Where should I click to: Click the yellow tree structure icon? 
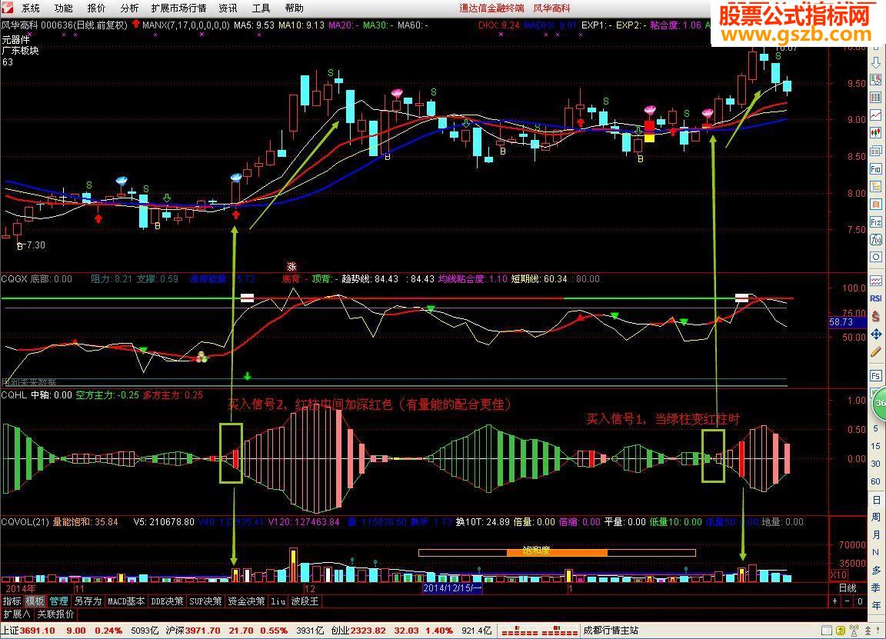coord(876,186)
